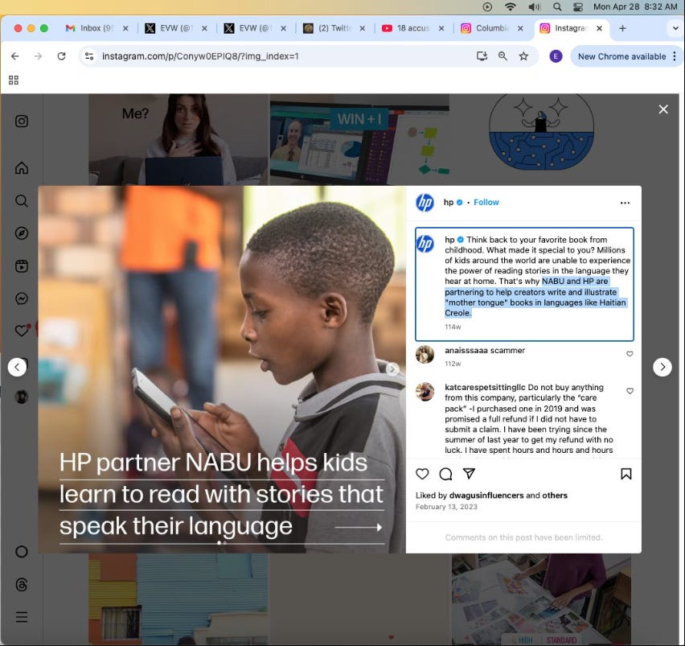Switch to 18 accus YouTube tab

pos(412,28)
